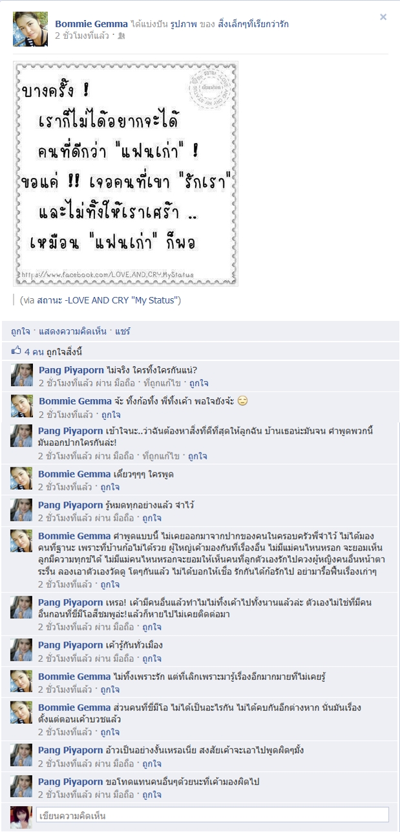
Task: Click the แชร์ link to share
Action: [x=123, y=331]
